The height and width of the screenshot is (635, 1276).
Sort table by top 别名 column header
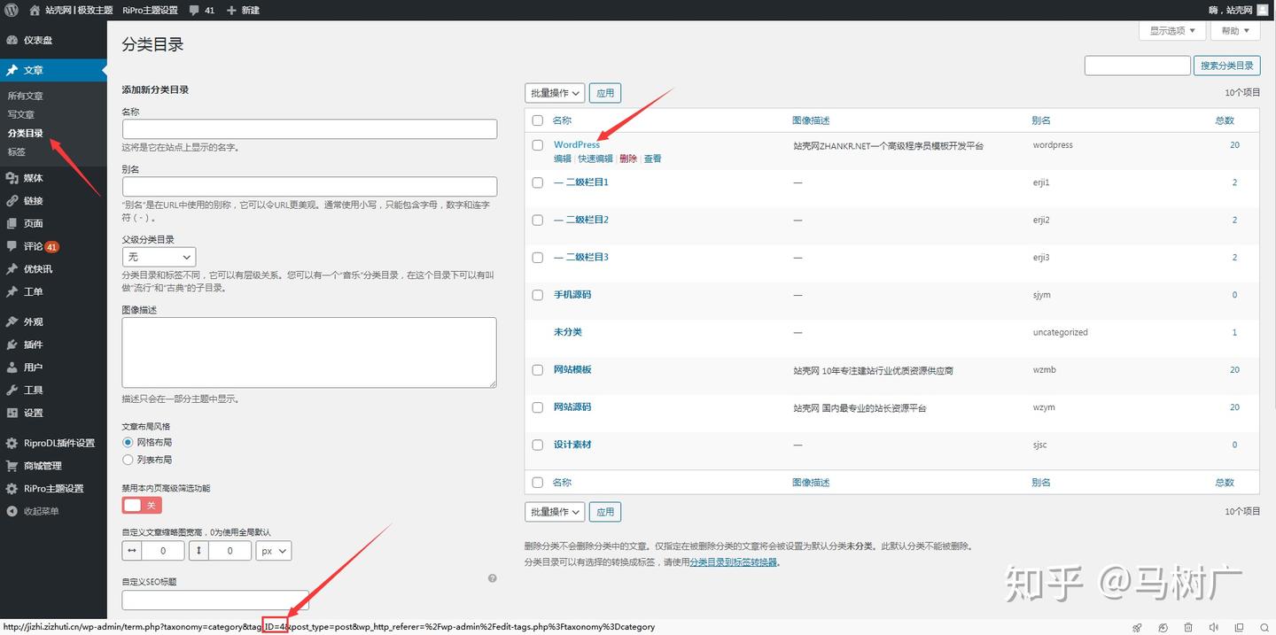[1041, 120]
